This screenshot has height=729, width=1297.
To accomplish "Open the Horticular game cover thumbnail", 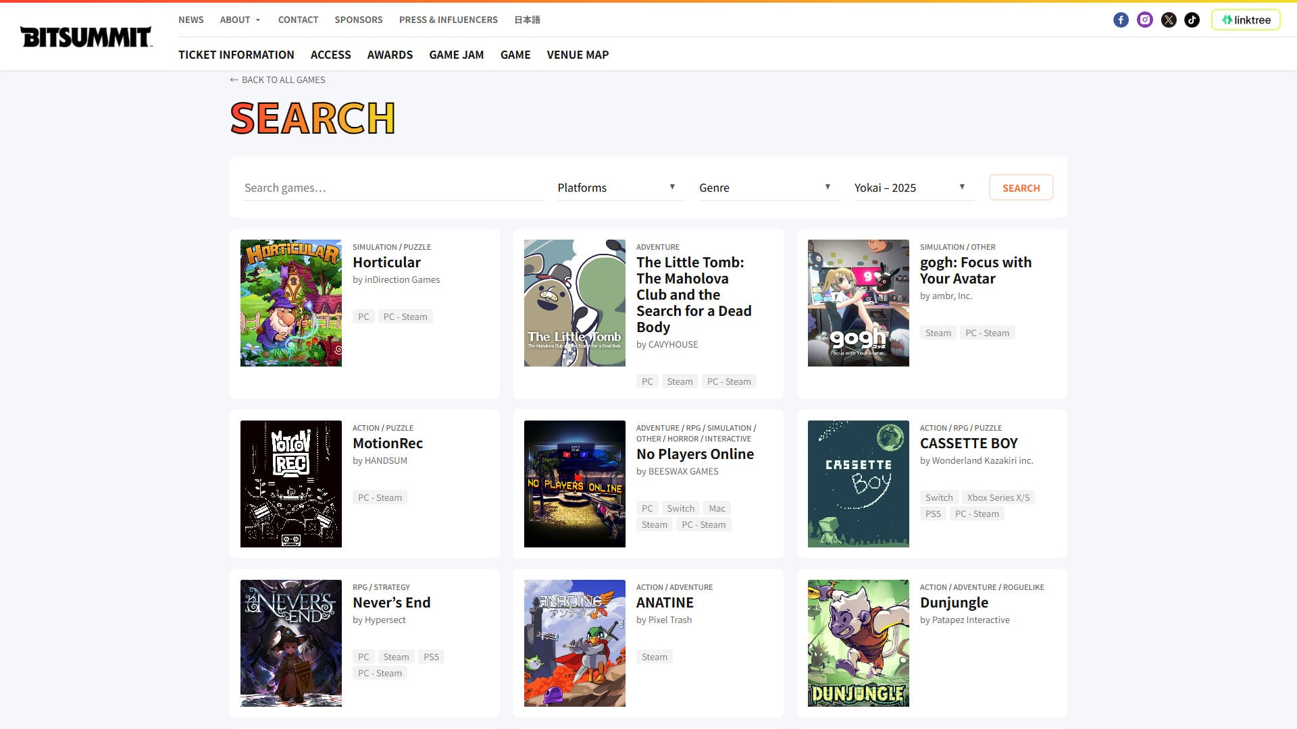I will 291,303.
